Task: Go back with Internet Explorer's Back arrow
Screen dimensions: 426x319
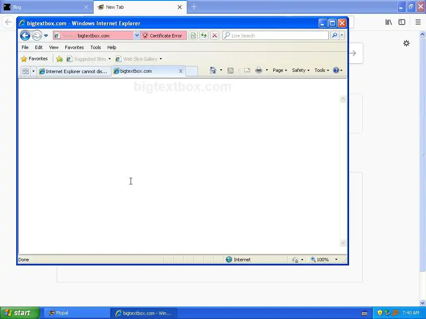Action: pyautogui.click(x=25, y=36)
